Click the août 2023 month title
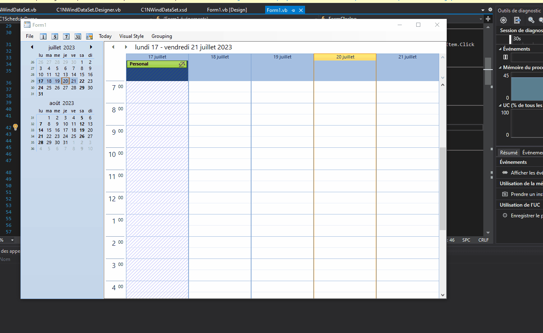543x333 pixels. point(62,103)
